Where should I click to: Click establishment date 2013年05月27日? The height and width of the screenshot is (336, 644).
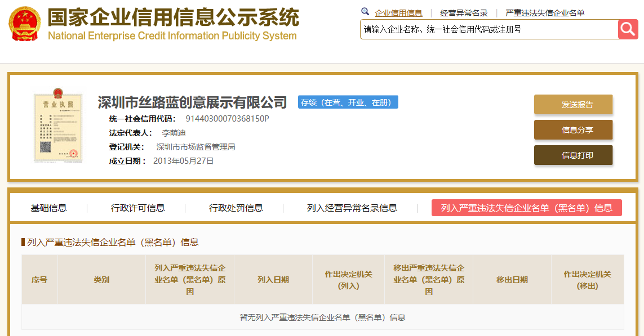[x=183, y=161]
